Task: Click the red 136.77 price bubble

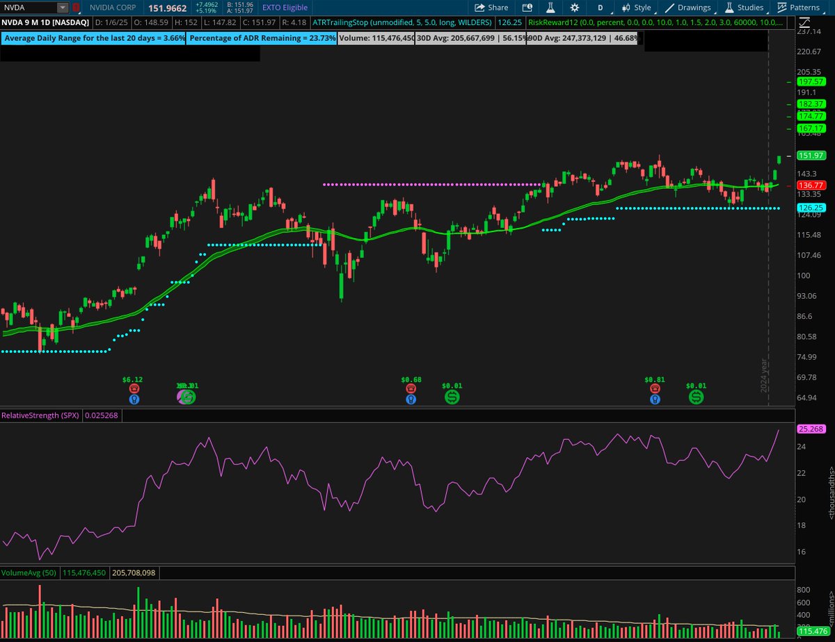Action: click(x=811, y=186)
